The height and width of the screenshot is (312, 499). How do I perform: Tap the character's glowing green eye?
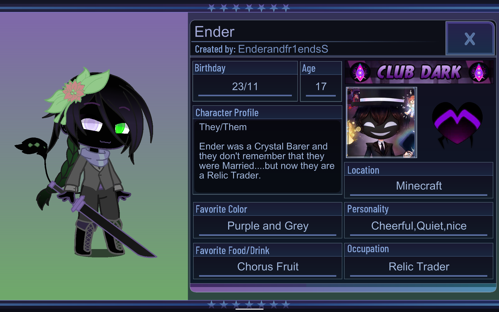pyautogui.click(x=122, y=128)
